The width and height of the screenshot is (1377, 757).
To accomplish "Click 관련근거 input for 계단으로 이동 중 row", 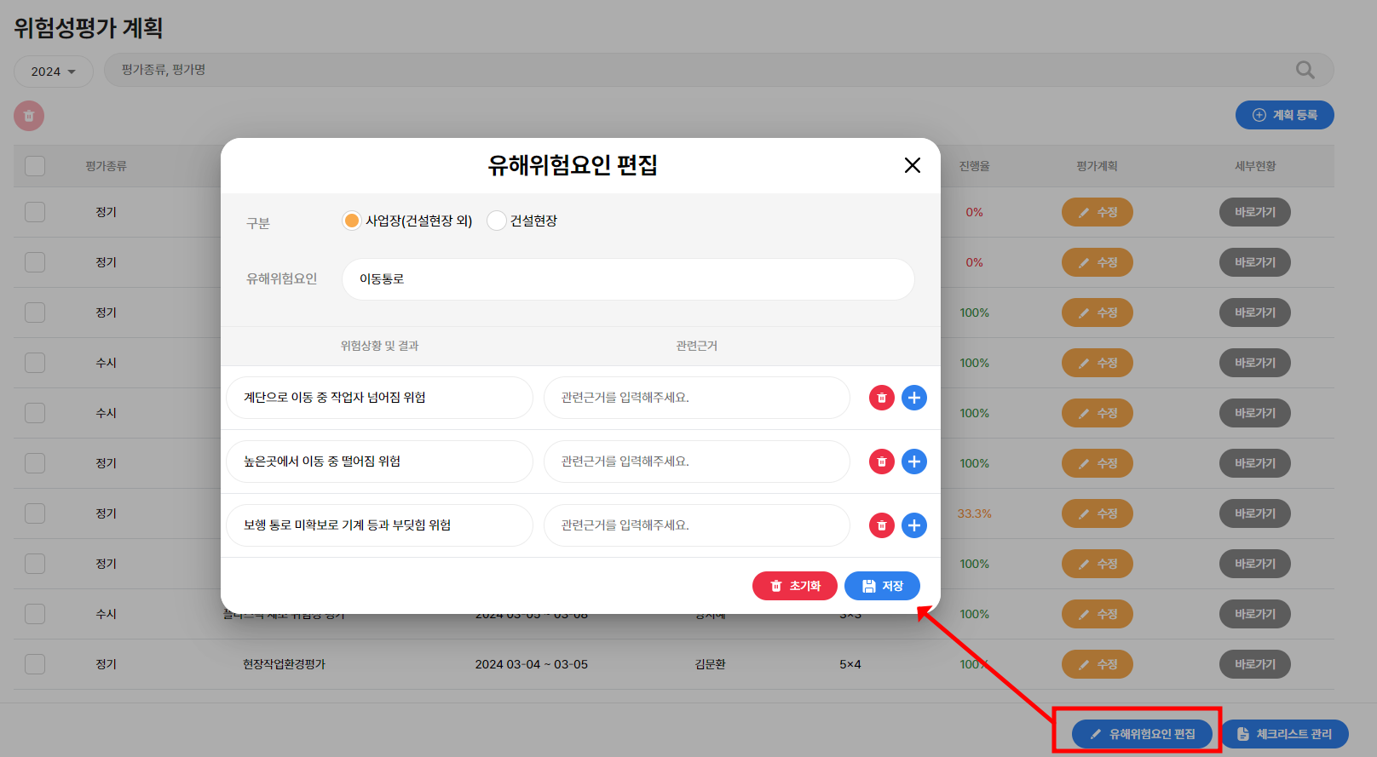I will 696,398.
